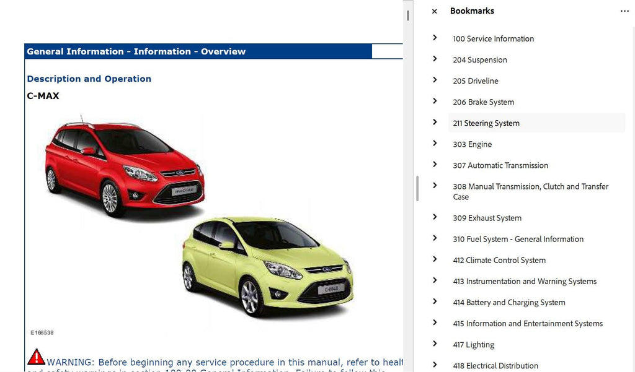Expand the 413 Instrumentation and Warning Systems bookmark
Image resolution: width=635 pixels, height=372 pixels.
[x=435, y=280]
